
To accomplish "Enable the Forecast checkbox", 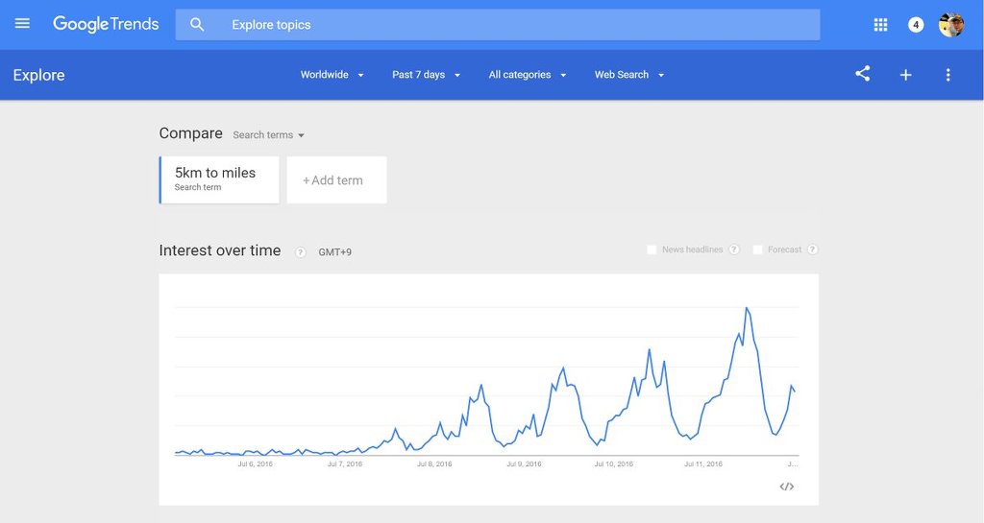I will 757,250.
